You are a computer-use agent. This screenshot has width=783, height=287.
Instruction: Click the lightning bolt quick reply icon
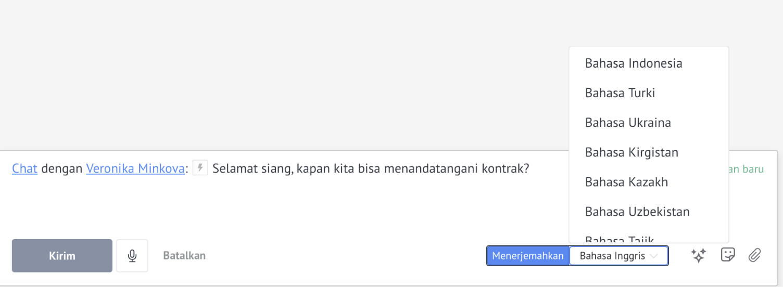(200, 168)
